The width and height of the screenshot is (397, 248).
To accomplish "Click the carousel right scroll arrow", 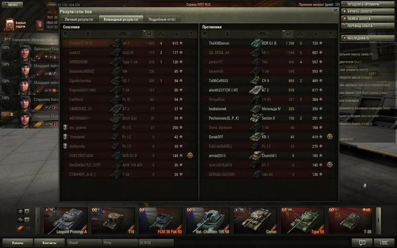I will tap(378, 221).
